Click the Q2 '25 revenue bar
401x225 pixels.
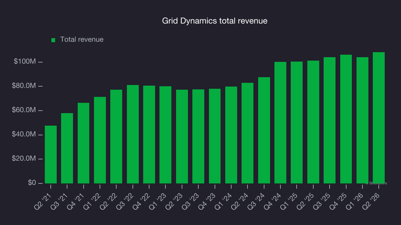[313, 122]
